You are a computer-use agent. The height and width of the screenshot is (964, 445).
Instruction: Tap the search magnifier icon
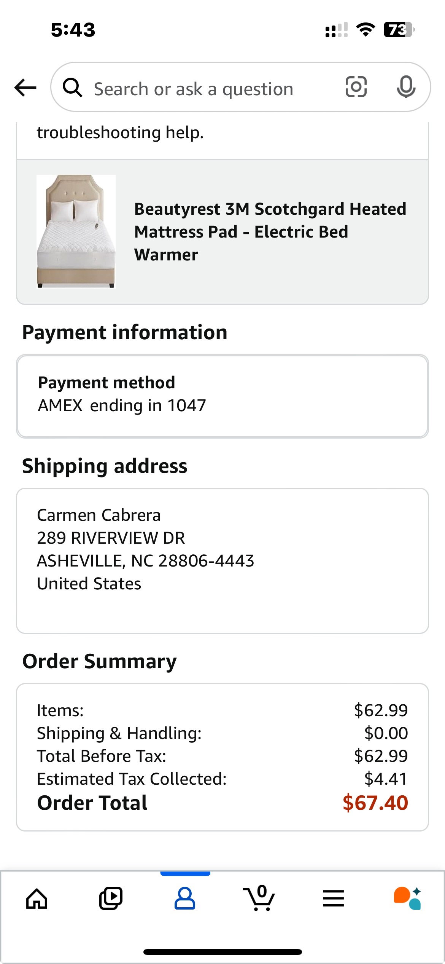[72, 88]
